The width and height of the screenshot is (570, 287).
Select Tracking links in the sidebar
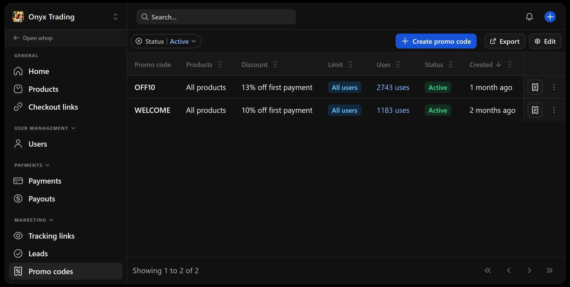point(51,236)
